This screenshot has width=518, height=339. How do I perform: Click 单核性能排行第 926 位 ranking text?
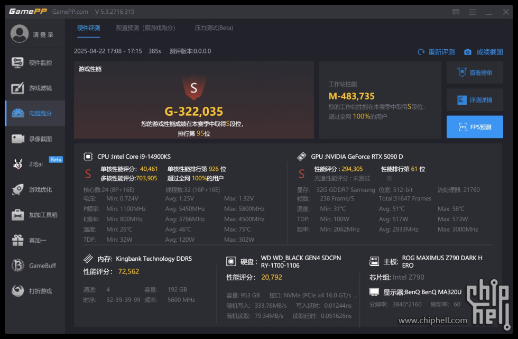click(x=197, y=169)
